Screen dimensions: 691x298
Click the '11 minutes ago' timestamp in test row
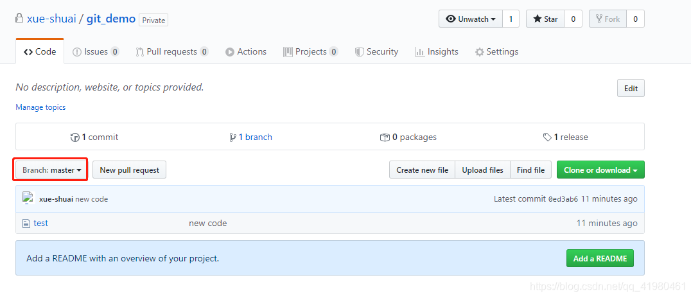607,223
